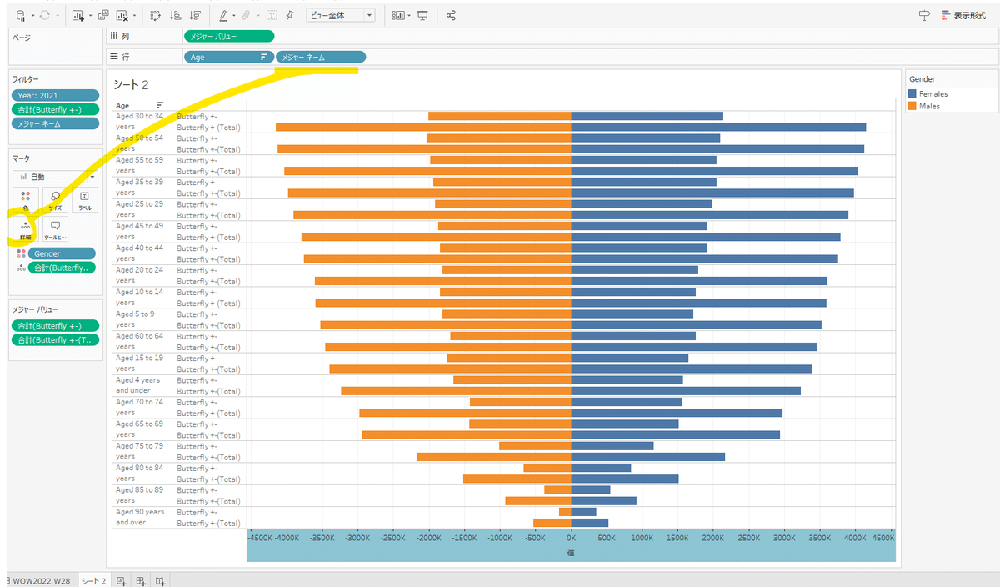Click the 詳細 Detail marks button
The width and height of the screenshot is (1000, 587).
click(26, 229)
